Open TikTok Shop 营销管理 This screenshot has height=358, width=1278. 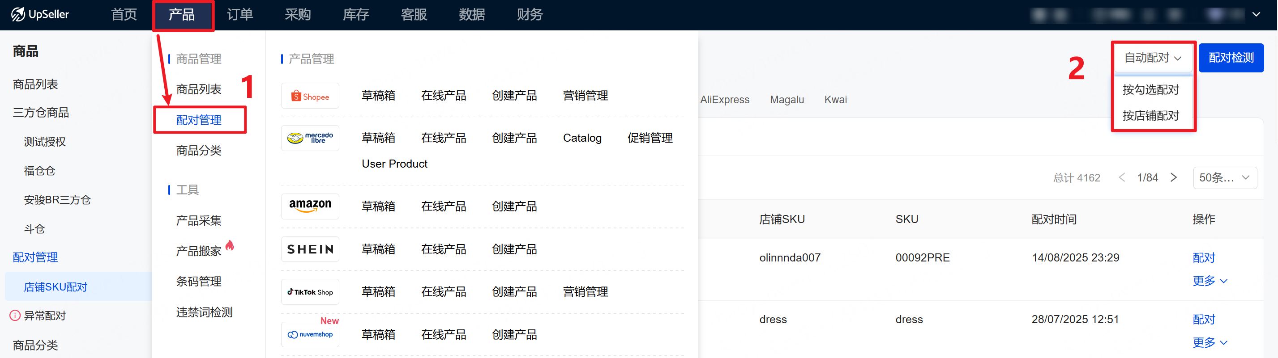coord(586,292)
